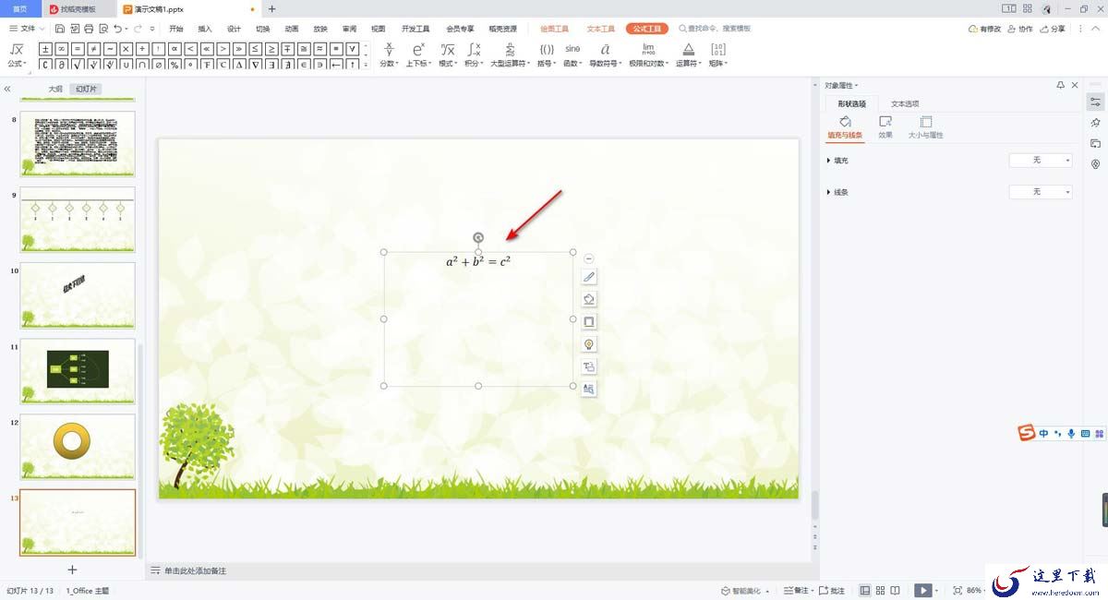Click the 根式 (radical) formula icon

pyautogui.click(x=447, y=54)
